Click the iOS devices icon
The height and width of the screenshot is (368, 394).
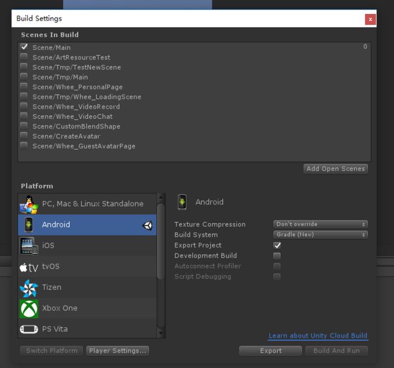(29, 246)
